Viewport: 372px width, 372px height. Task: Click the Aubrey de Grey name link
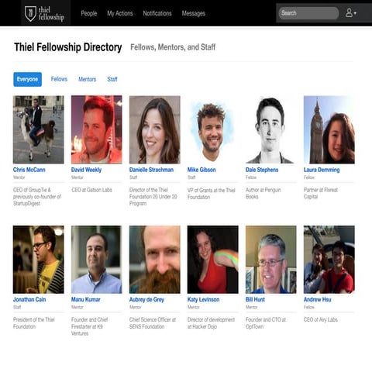[146, 300]
